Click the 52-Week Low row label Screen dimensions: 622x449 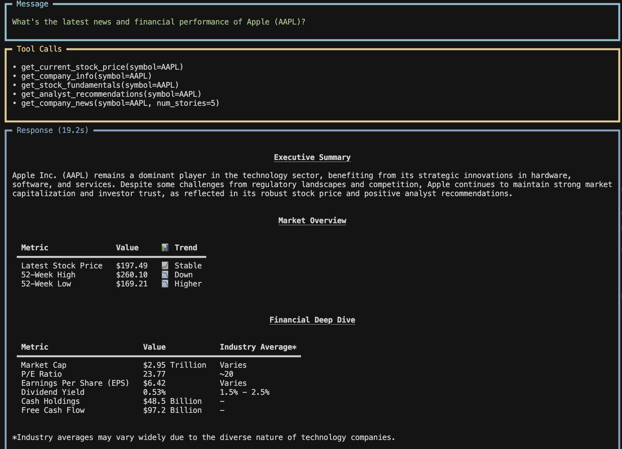point(46,284)
